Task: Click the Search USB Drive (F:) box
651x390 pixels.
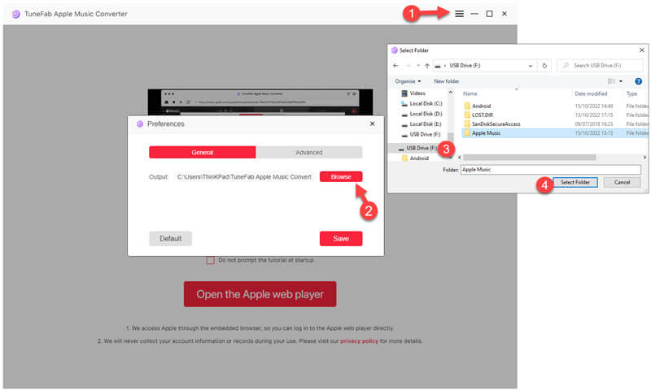Action: point(600,66)
